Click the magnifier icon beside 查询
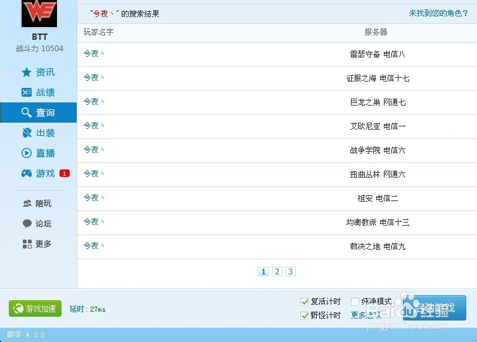 (27, 113)
